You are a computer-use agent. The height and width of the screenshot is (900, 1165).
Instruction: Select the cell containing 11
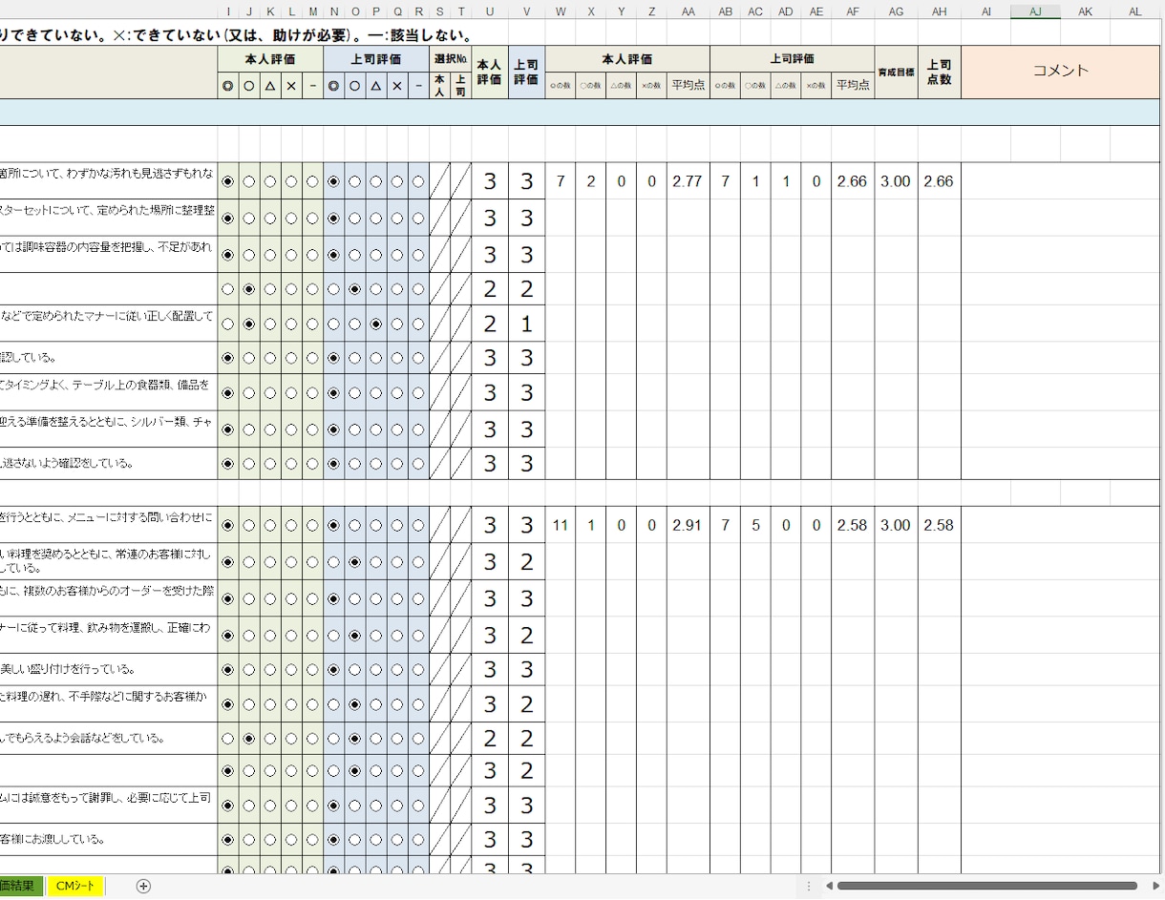coord(561,525)
